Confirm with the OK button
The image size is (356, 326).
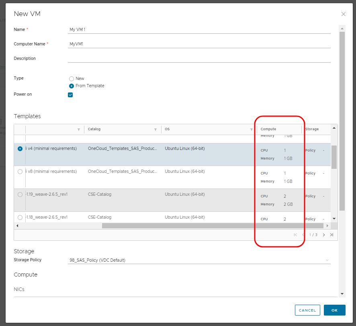(334, 310)
